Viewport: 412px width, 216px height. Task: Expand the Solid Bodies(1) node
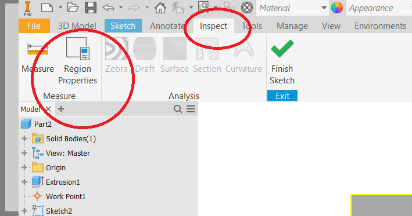(x=24, y=138)
